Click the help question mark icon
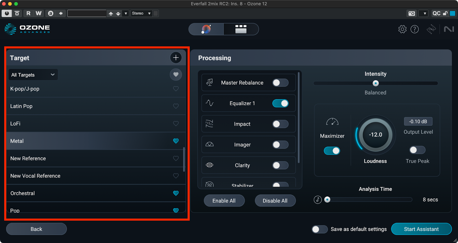The height and width of the screenshot is (243, 458). tap(414, 29)
